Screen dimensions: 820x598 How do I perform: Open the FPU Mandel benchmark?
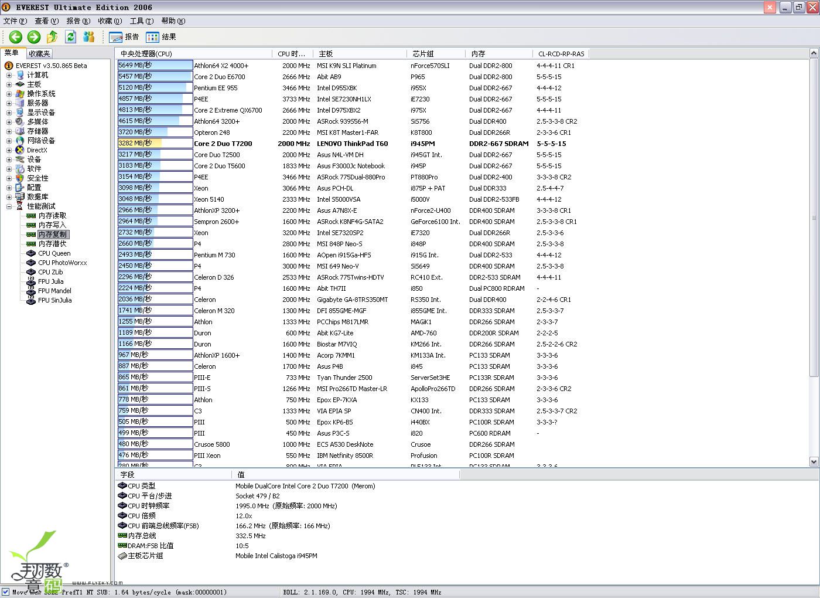click(54, 291)
